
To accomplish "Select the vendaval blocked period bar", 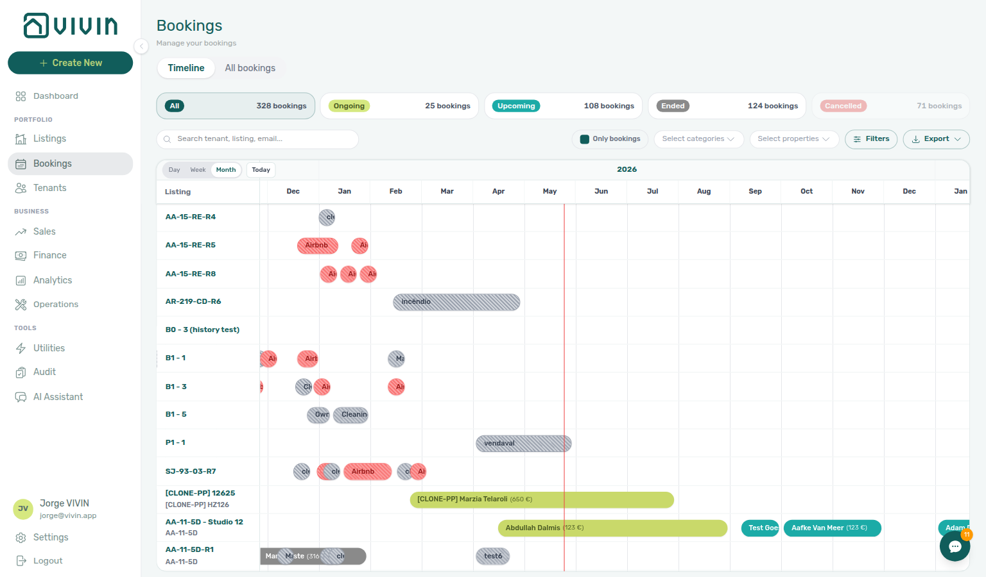I will 523,444.
